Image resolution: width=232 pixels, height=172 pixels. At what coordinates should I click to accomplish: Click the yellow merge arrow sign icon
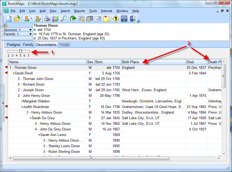coord(116,19)
